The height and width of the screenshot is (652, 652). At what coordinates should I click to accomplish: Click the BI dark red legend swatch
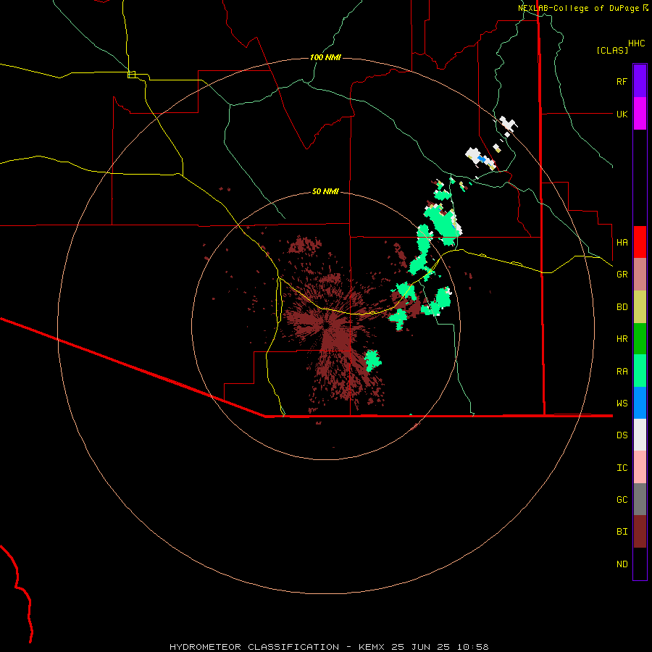pyautogui.click(x=640, y=532)
